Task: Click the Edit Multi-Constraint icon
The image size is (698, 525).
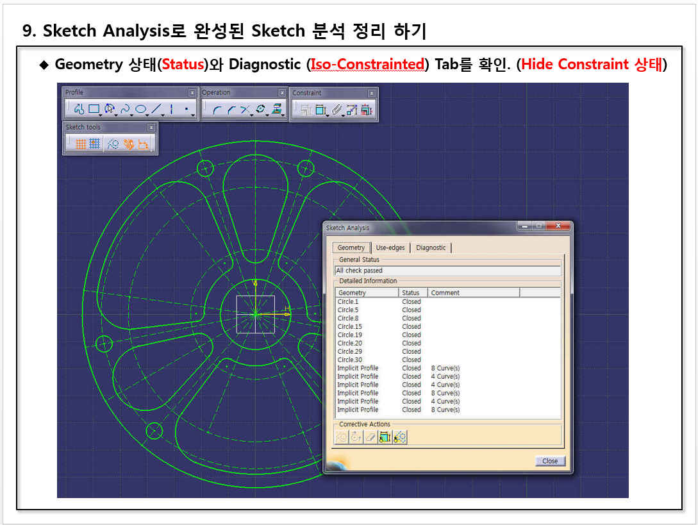Action: tap(366, 110)
